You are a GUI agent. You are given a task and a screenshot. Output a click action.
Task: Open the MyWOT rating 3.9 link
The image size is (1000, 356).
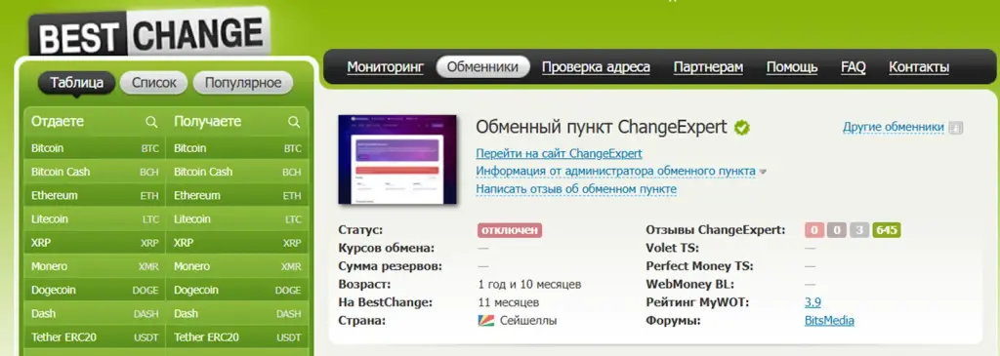tap(812, 302)
